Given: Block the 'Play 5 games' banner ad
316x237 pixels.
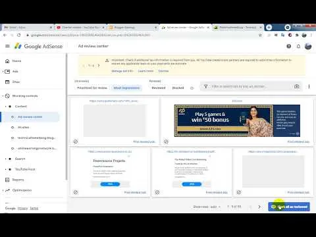Looking at the screenshot, I should [166, 142].
